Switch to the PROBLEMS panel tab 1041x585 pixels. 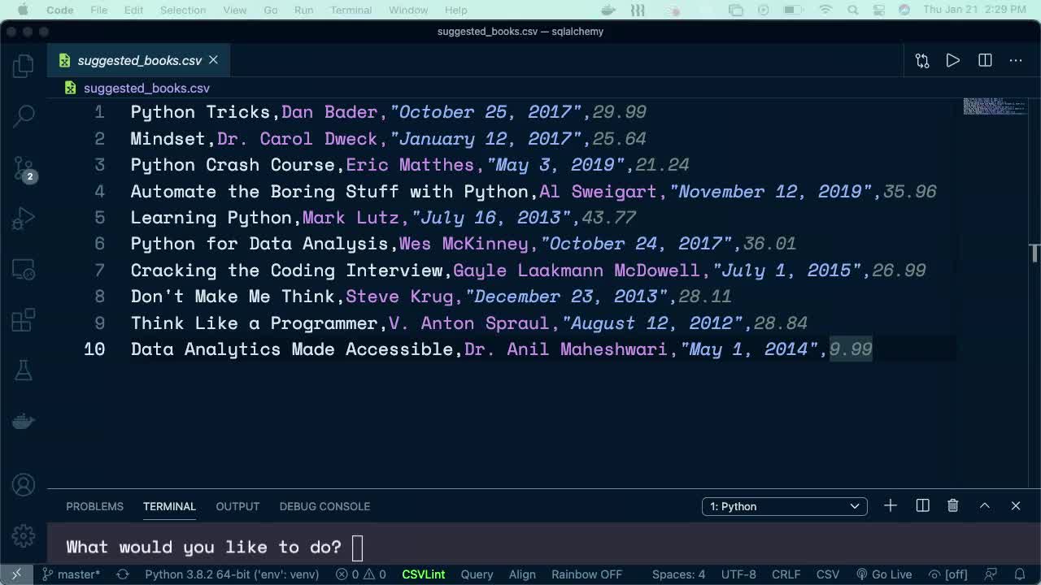pyautogui.click(x=94, y=506)
